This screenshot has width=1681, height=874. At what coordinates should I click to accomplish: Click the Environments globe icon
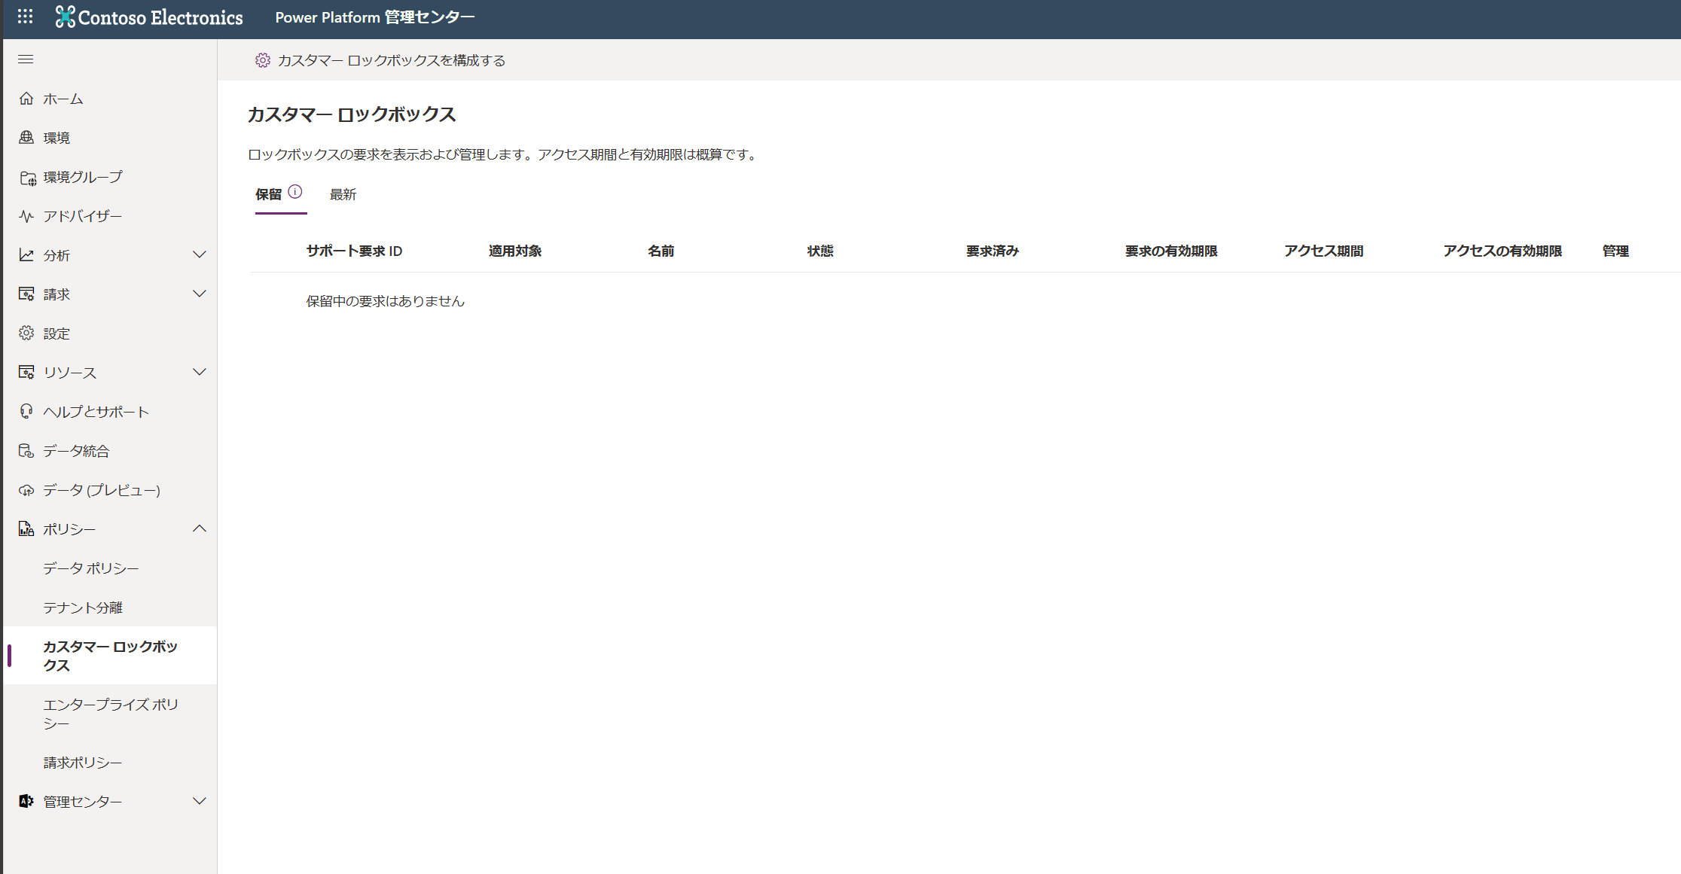pos(26,138)
